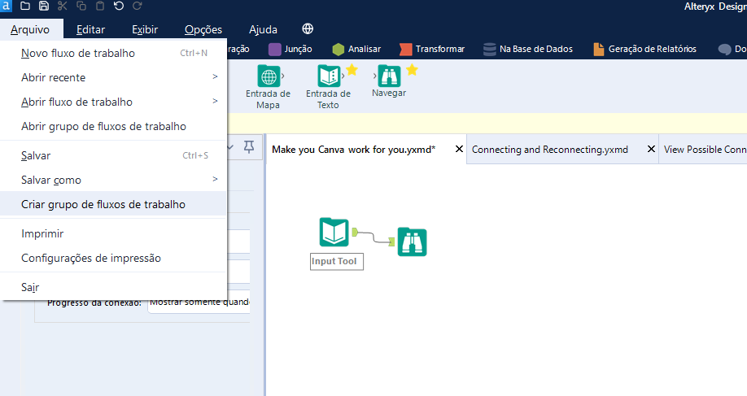The width and height of the screenshot is (747, 396).
Task: Click the connection line between the tools
Action: [x=373, y=237]
